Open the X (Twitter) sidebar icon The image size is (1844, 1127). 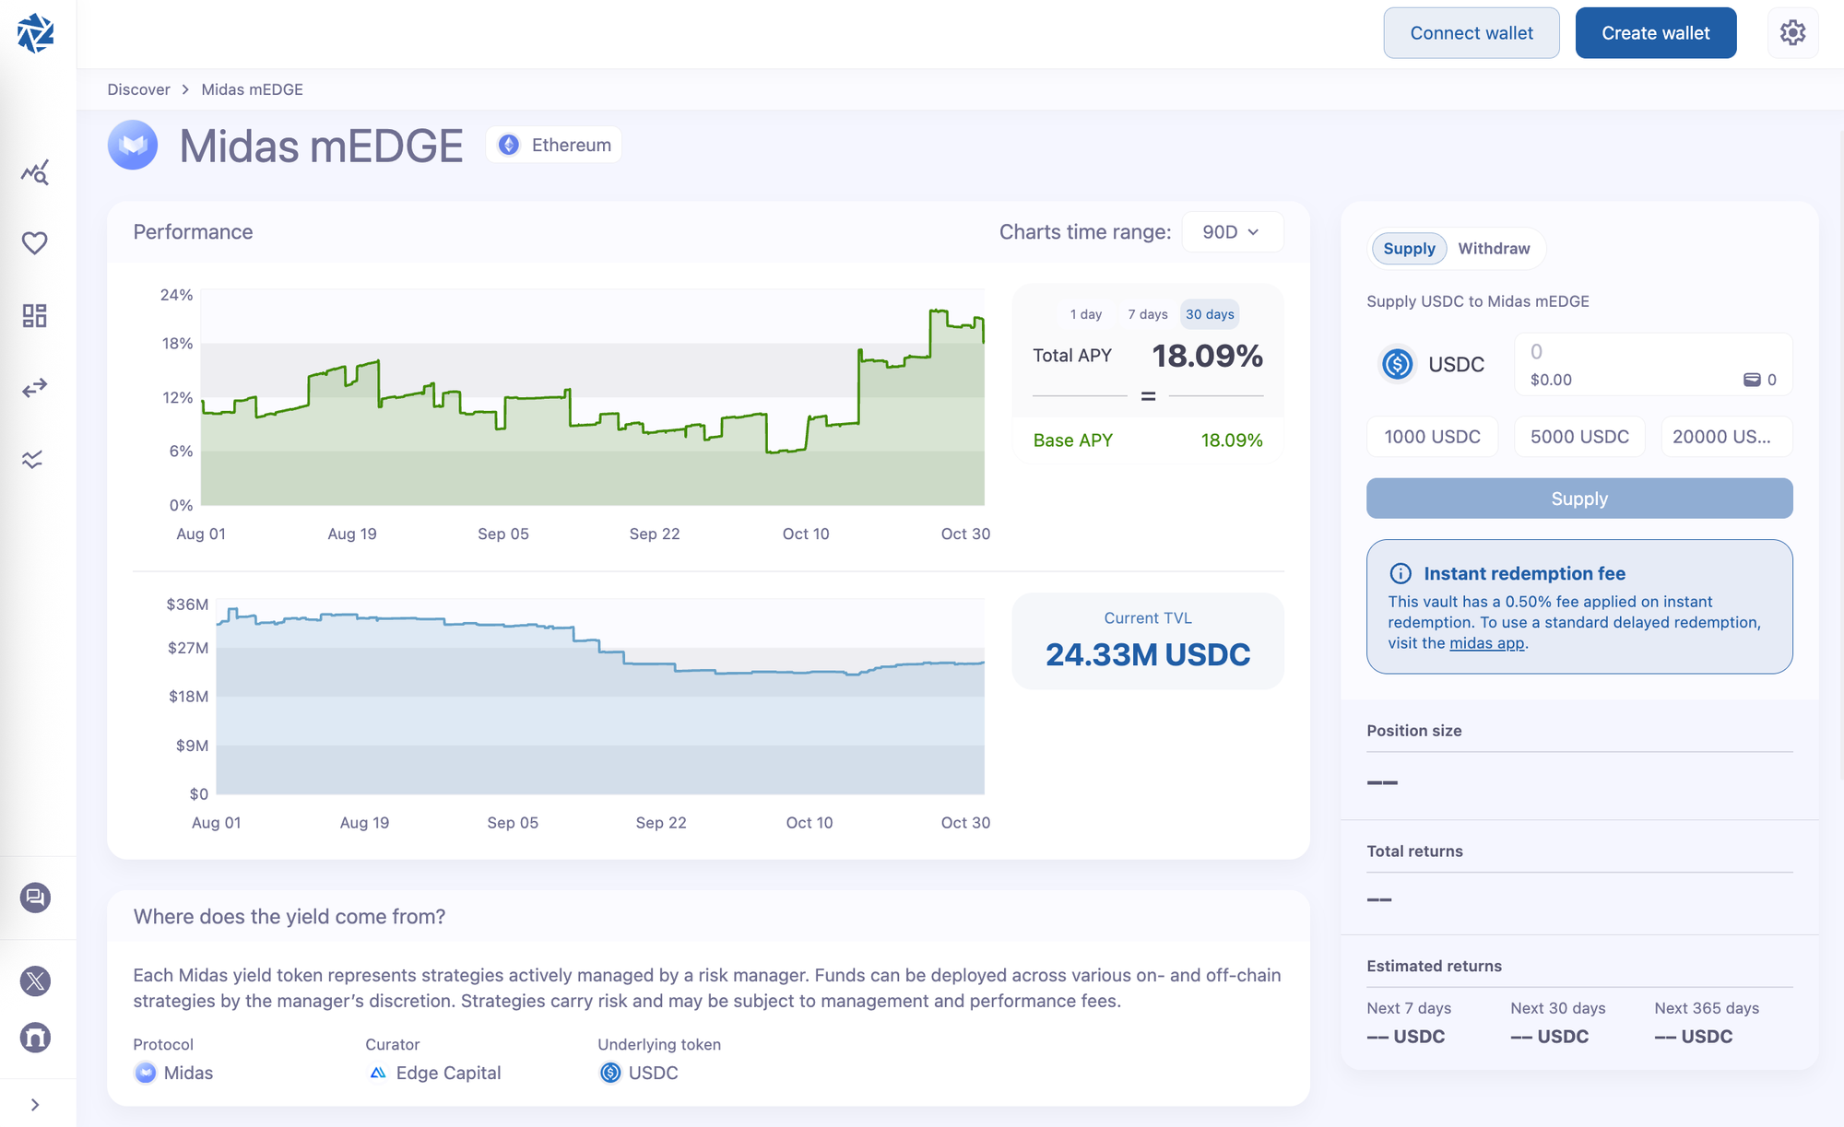(x=35, y=981)
